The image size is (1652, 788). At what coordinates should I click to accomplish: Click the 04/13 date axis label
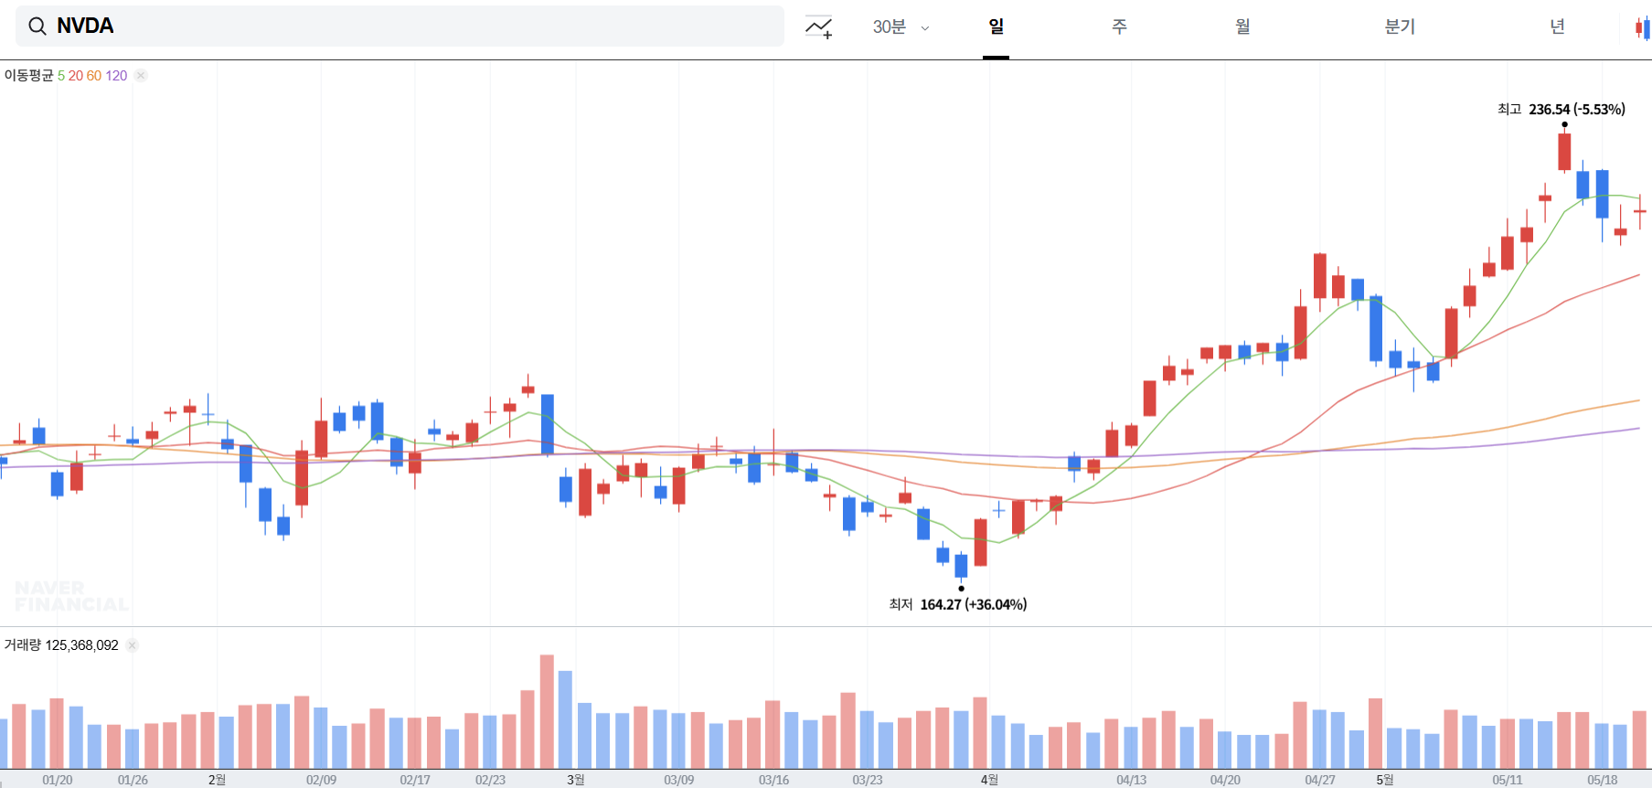click(x=1132, y=780)
